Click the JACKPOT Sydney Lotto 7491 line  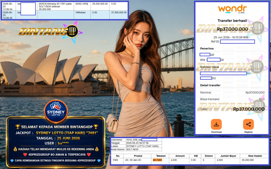click(x=57, y=133)
